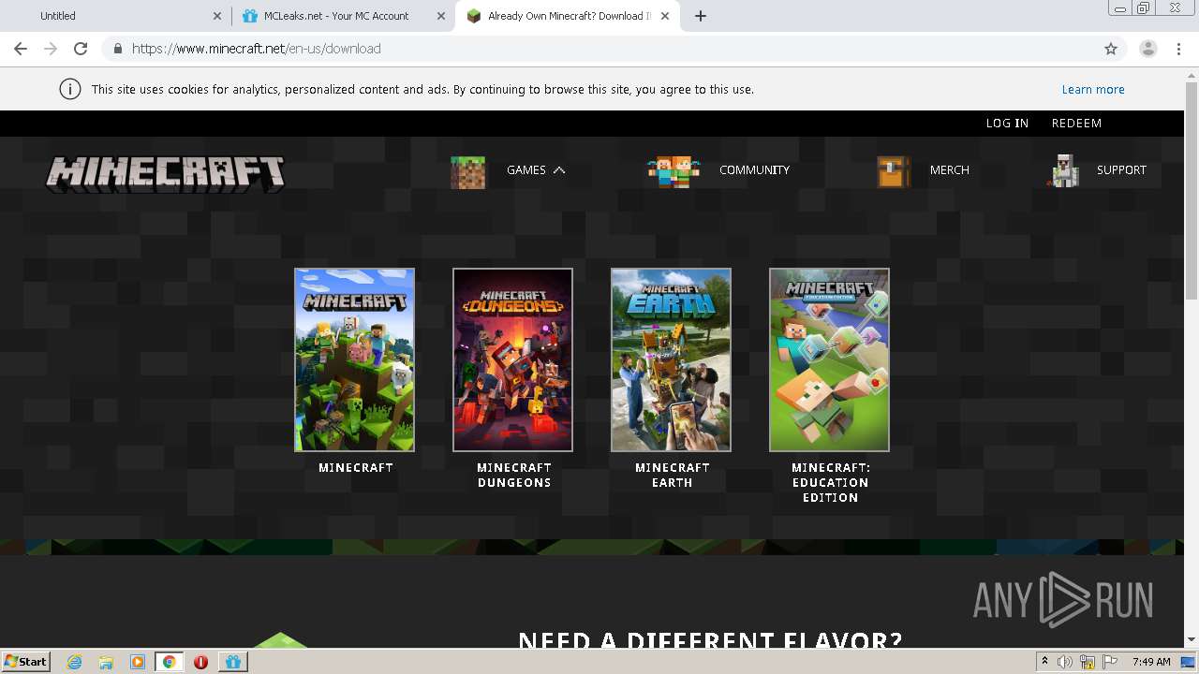Click MINECRAFT DUNGEONS title label

[x=513, y=475]
